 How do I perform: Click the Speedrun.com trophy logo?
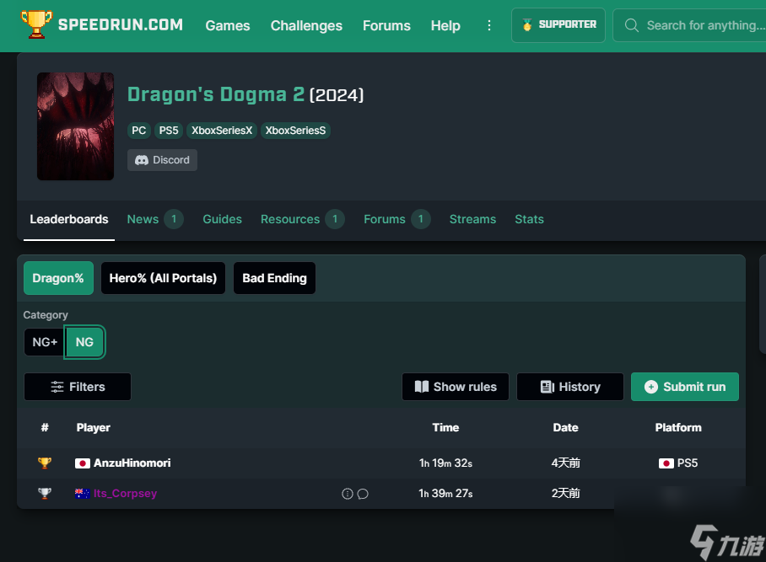click(x=36, y=24)
